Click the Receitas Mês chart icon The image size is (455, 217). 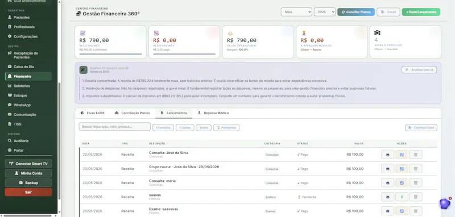(x=82, y=33)
